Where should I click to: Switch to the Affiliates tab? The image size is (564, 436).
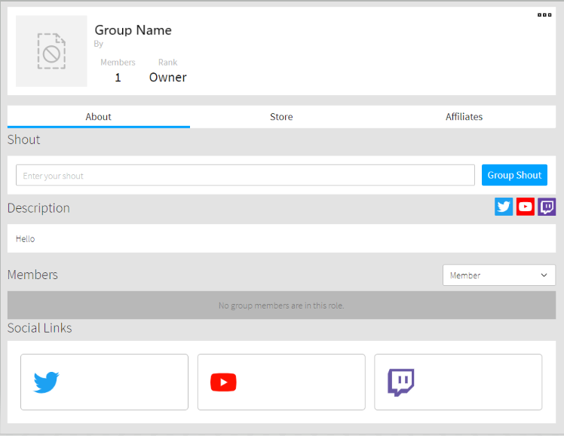pos(464,117)
